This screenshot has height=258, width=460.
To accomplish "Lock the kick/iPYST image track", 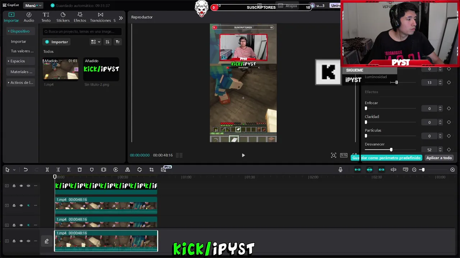I will click(14, 186).
